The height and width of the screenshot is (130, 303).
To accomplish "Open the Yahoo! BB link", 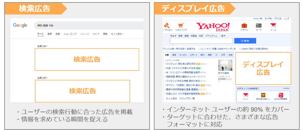I will click(258, 19).
